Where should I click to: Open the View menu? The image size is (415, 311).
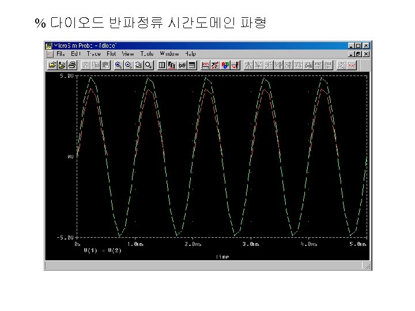pyautogui.click(x=128, y=54)
